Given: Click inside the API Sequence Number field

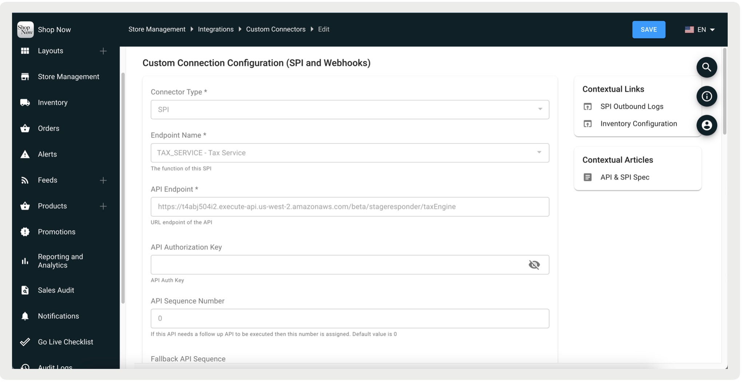Looking at the screenshot, I should click(349, 318).
